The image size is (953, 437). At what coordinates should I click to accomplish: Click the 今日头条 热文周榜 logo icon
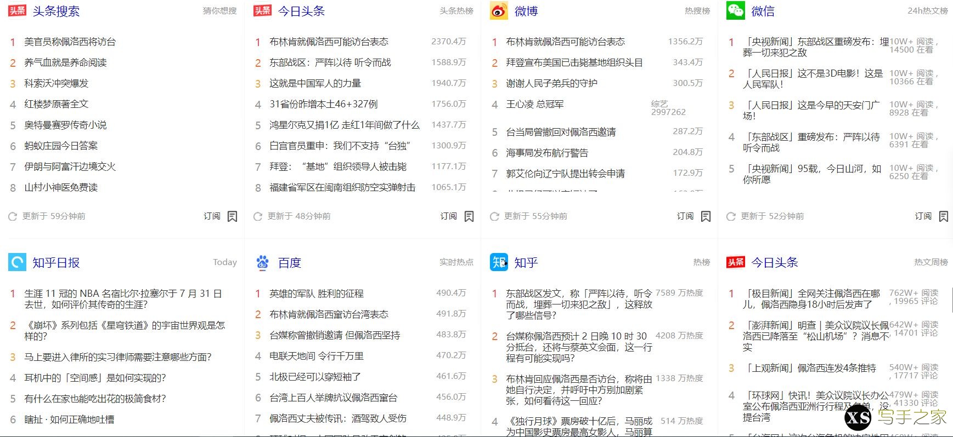coord(735,262)
